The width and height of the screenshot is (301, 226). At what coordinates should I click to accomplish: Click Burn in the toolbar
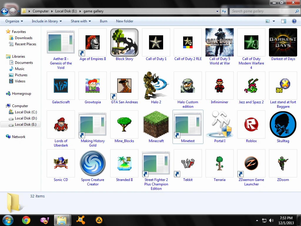click(x=103, y=21)
